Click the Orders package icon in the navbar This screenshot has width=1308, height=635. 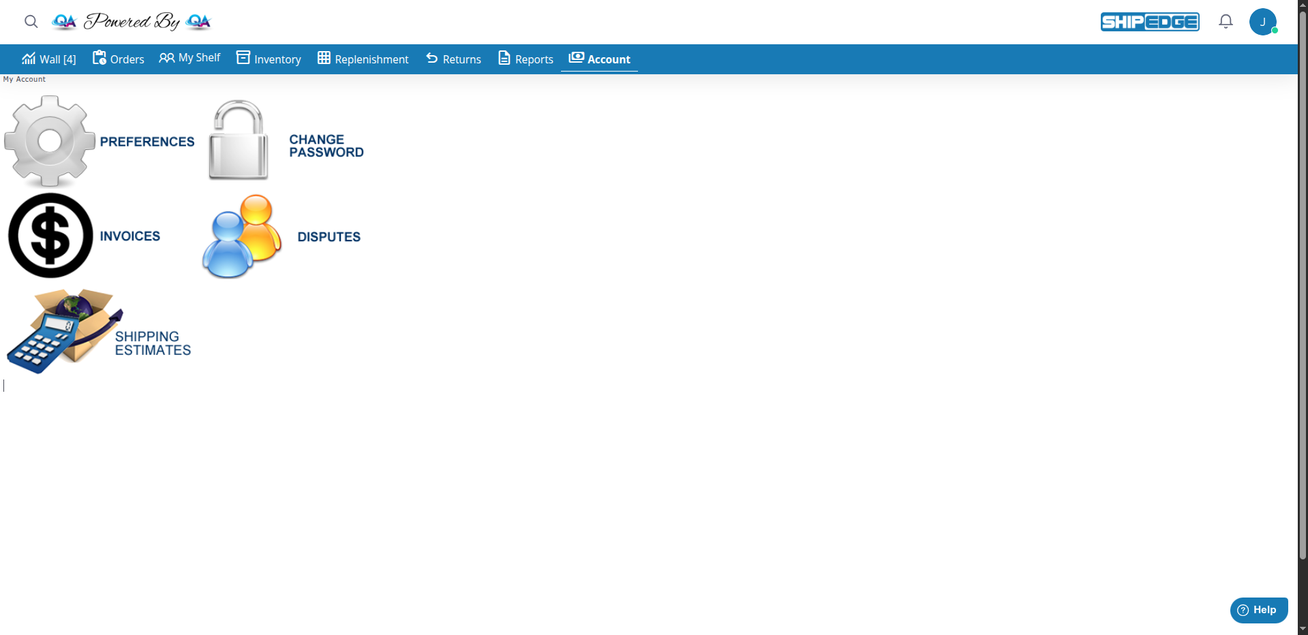(x=99, y=58)
